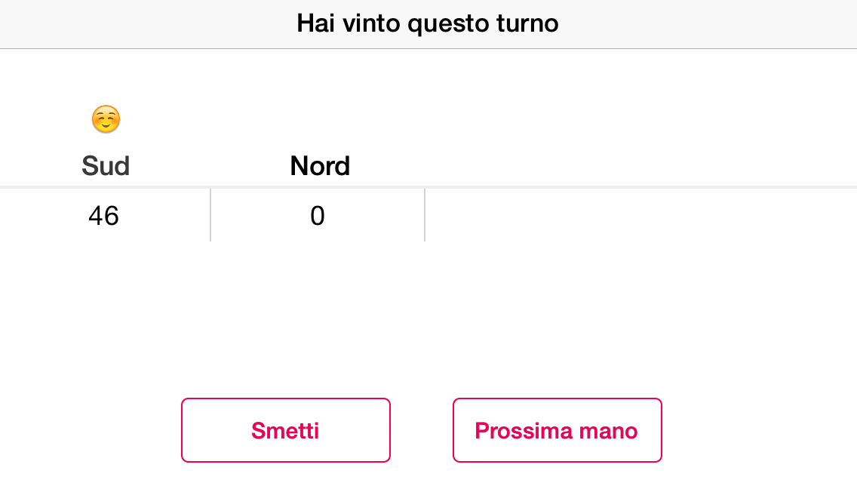Click Sud's score of 46

(103, 217)
